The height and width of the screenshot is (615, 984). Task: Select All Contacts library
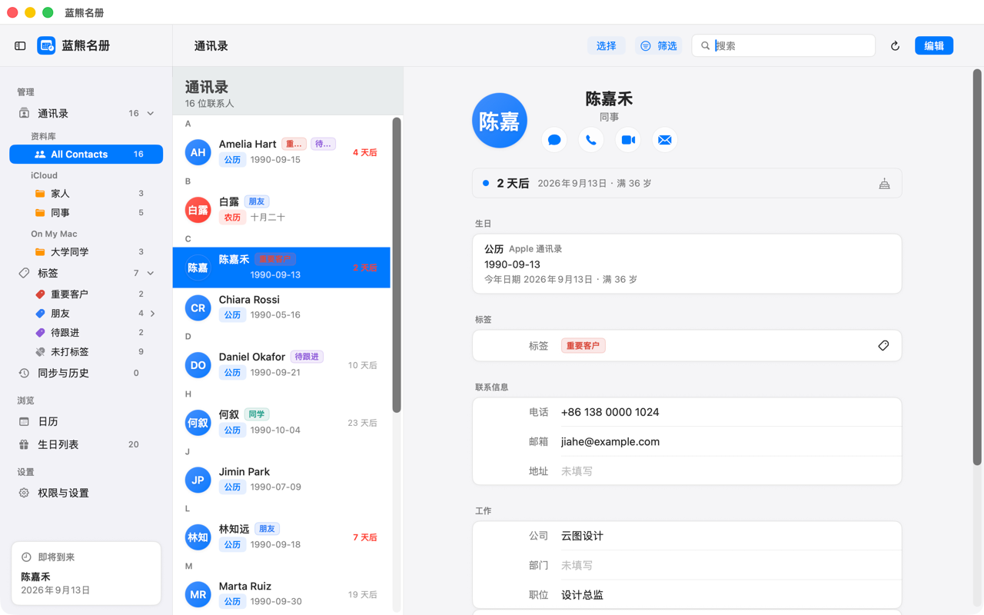[86, 155]
